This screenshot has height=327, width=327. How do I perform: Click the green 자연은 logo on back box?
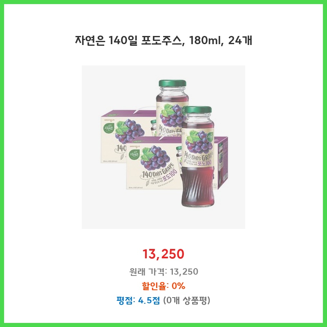pyautogui.click(x=109, y=128)
